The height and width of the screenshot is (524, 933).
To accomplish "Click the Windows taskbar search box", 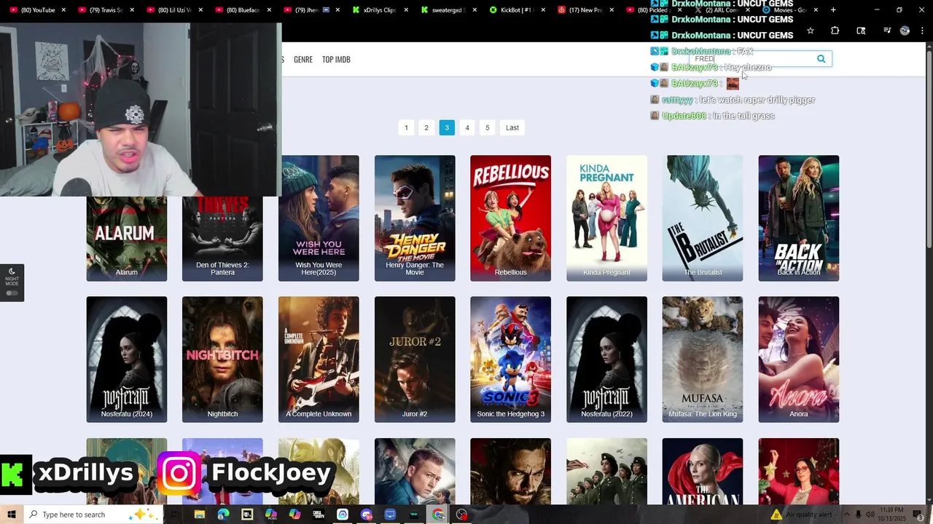I will [95, 515].
